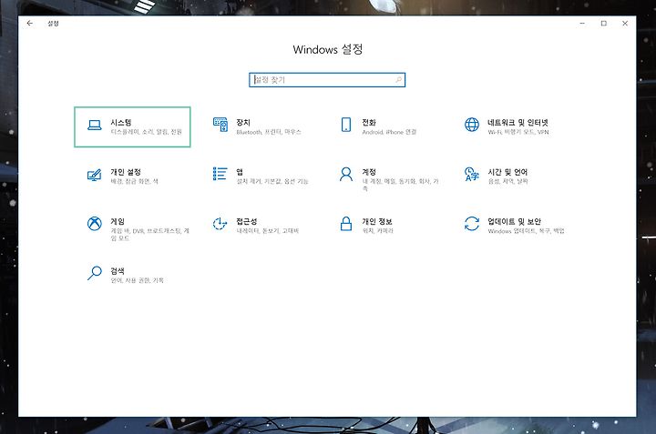Open the 전화 phone icon
The height and width of the screenshot is (434, 656).
click(346, 125)
